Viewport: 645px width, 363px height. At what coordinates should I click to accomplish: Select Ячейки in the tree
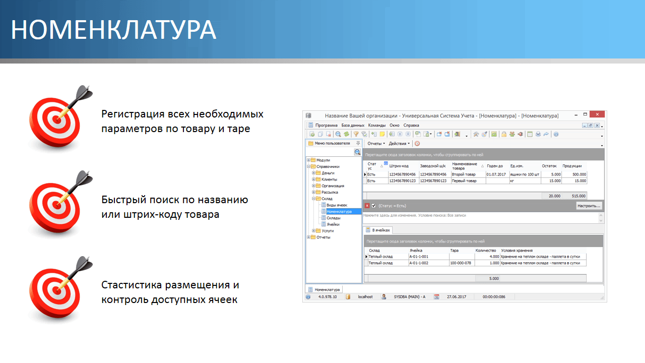[x=333, y=224]
